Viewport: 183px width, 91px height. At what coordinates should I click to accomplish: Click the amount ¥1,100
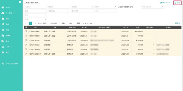point(140,36)
